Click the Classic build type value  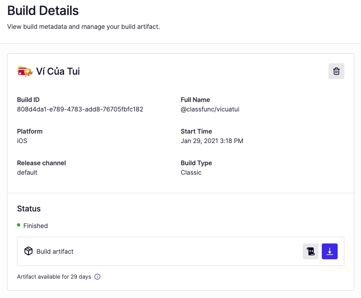point(191,172)
